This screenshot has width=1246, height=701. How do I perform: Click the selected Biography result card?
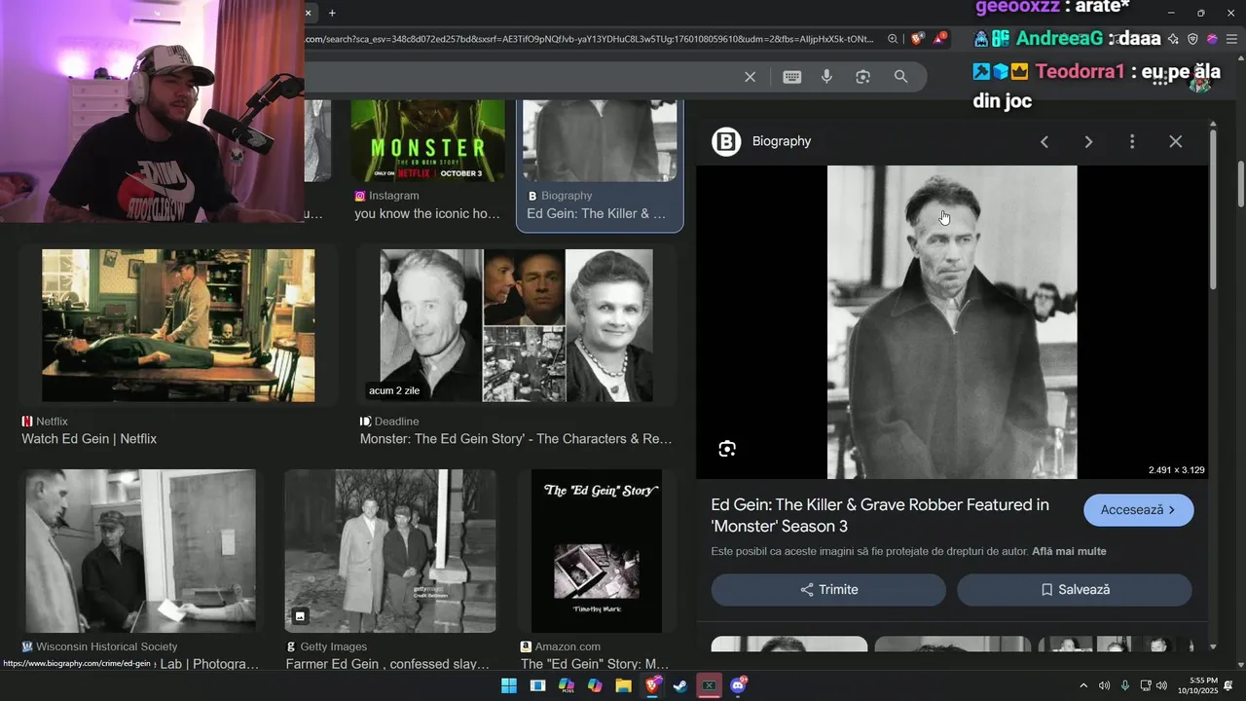tap(600, 165)
